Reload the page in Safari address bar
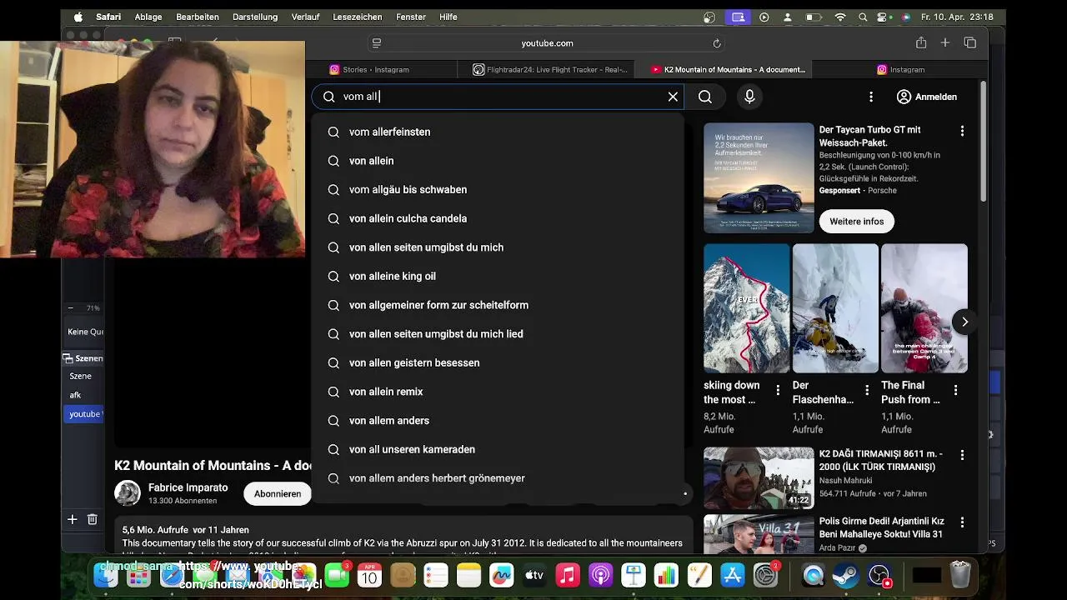1067x600 pixels. (717, 43)
